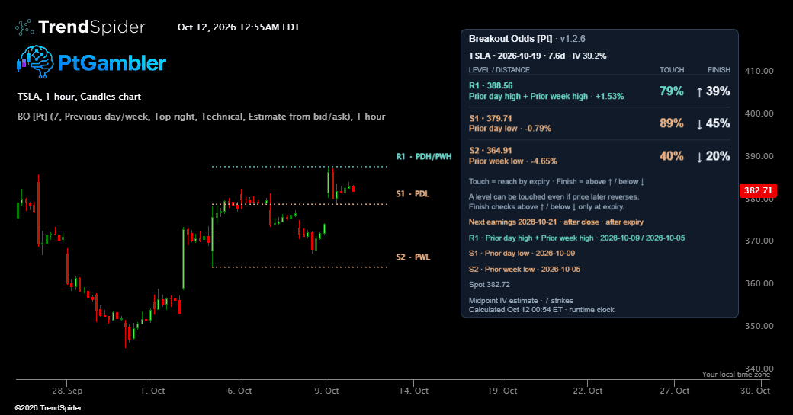Viewport: 793px width, 415px height.
Task: Click the 'A level can be touched' explanation line
Action: pyautogui.click(x=554, y=197)
